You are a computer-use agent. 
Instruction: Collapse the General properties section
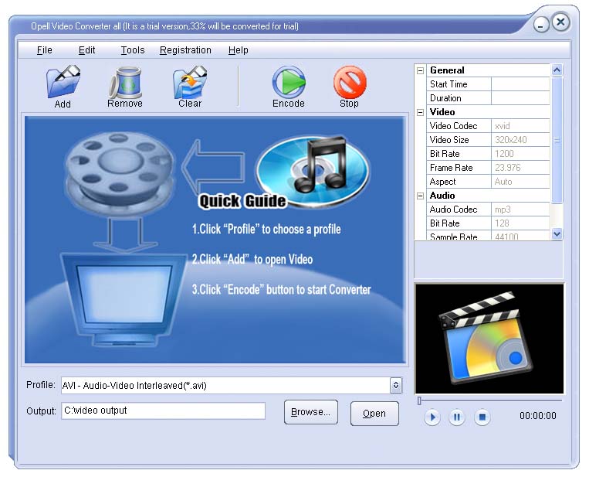[421, 70]
